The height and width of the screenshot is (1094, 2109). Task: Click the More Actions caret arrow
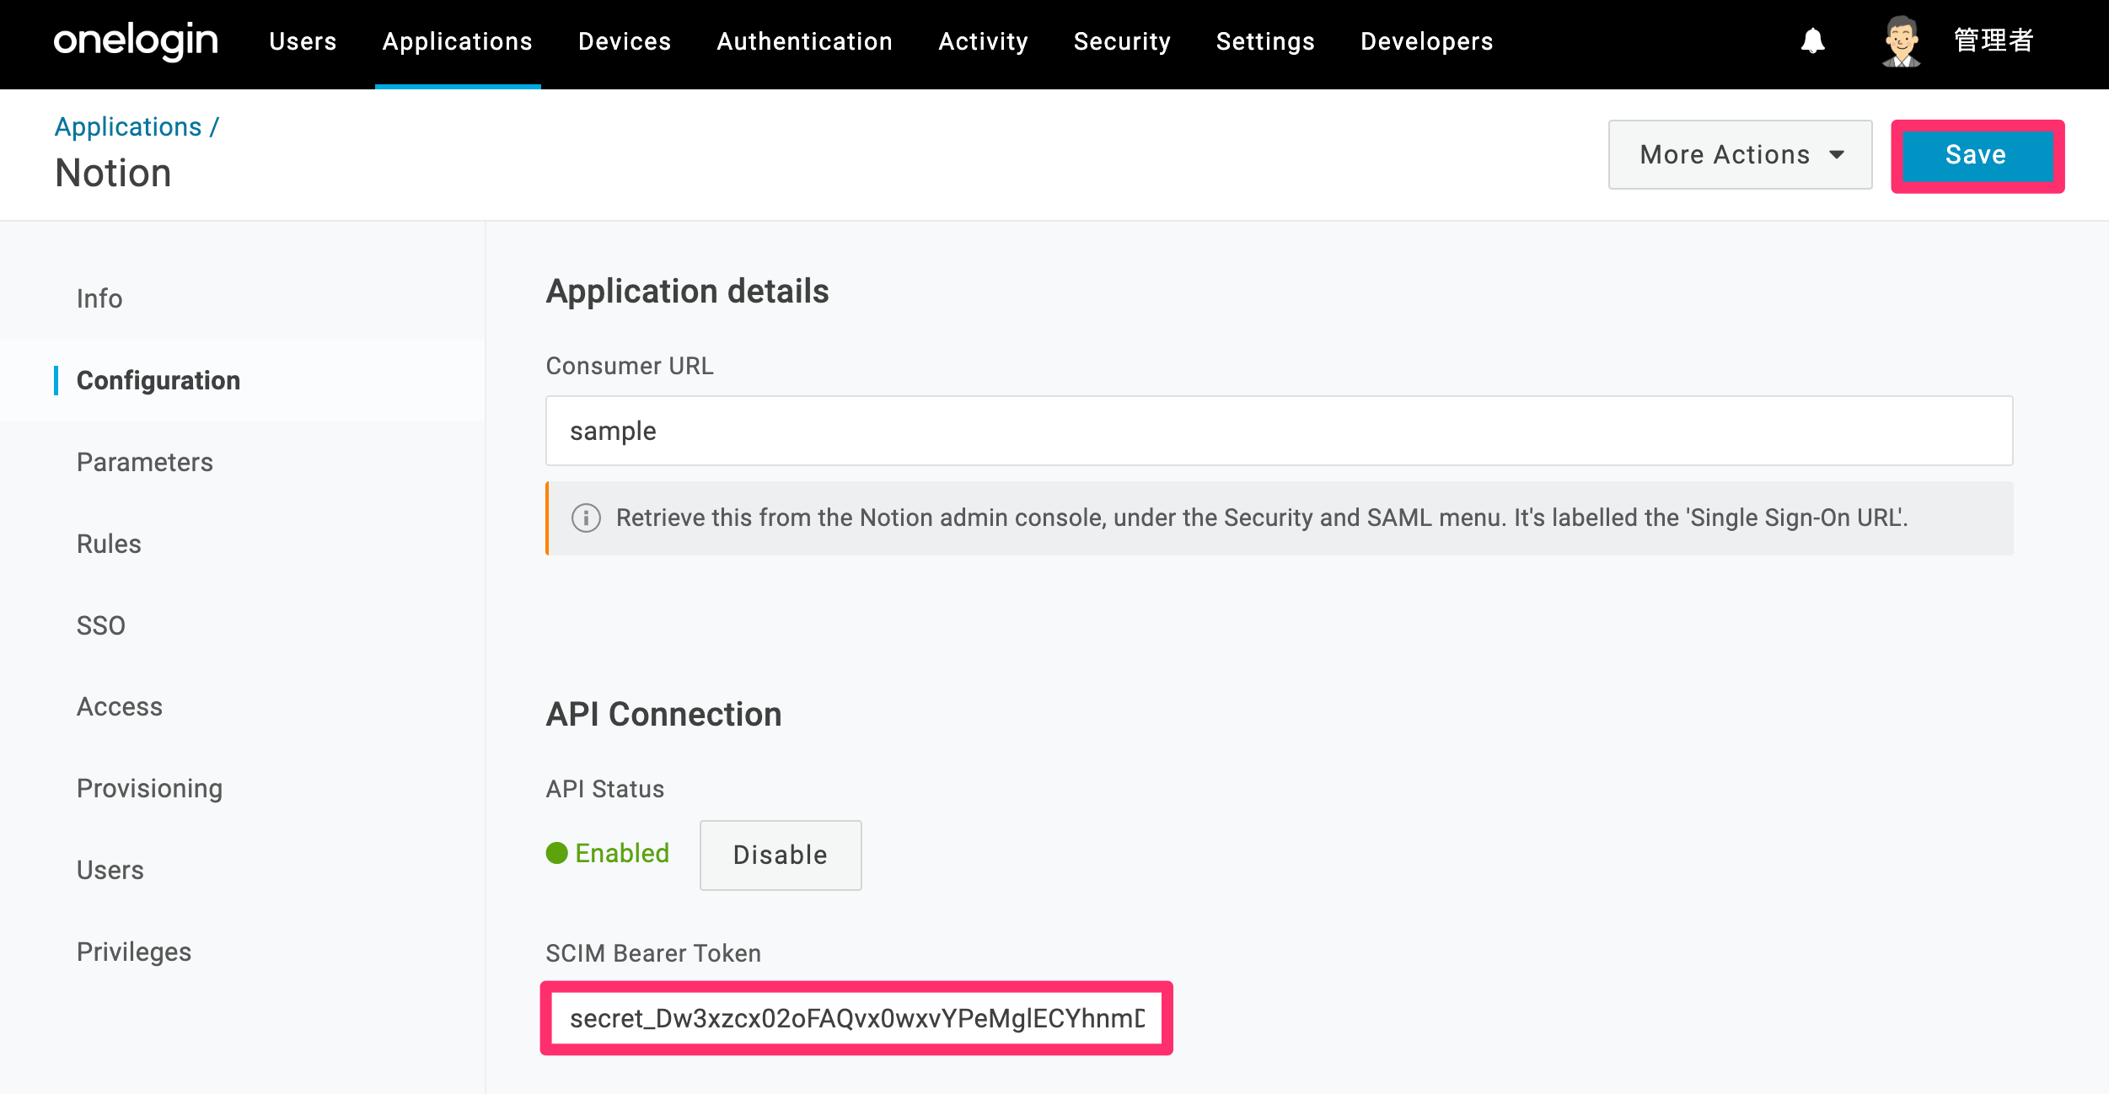point(1837,155)
